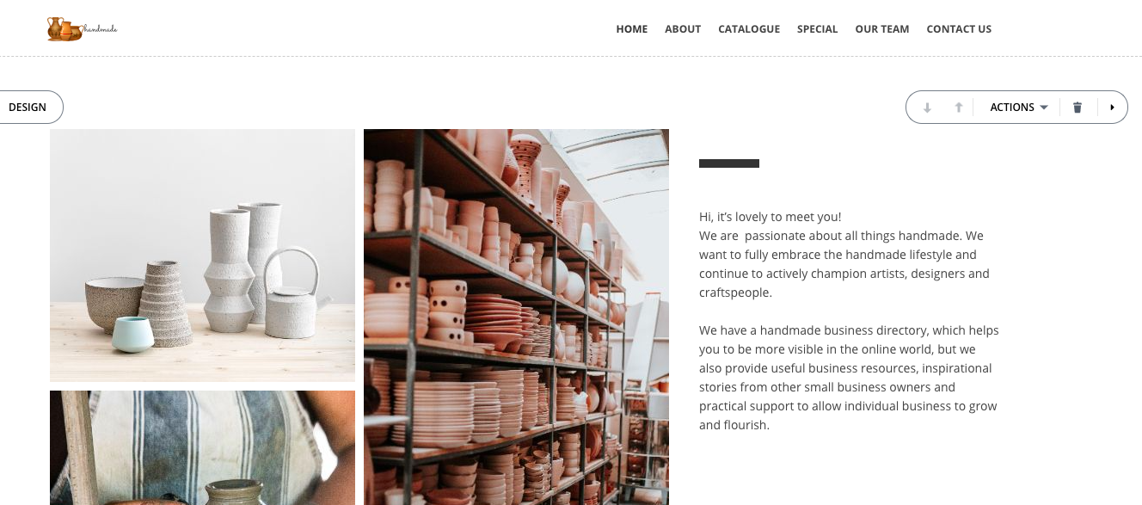Collapse the section toolbar with the right arrow
This screenshot has height=505, width=1142.
[1112, 108]
